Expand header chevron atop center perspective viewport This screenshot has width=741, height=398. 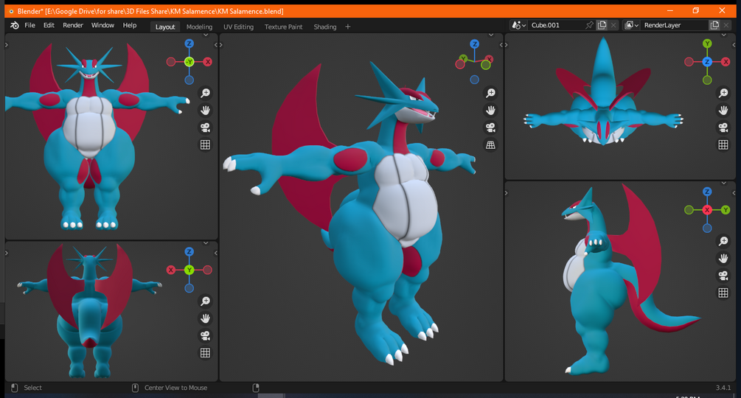(491, 35)
